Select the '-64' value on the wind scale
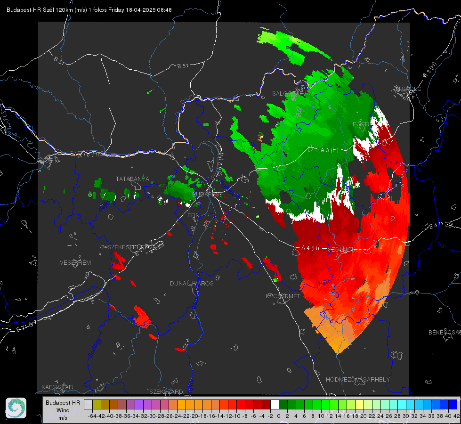Screen dimensions: 461x424 click(x=92, y=416)
